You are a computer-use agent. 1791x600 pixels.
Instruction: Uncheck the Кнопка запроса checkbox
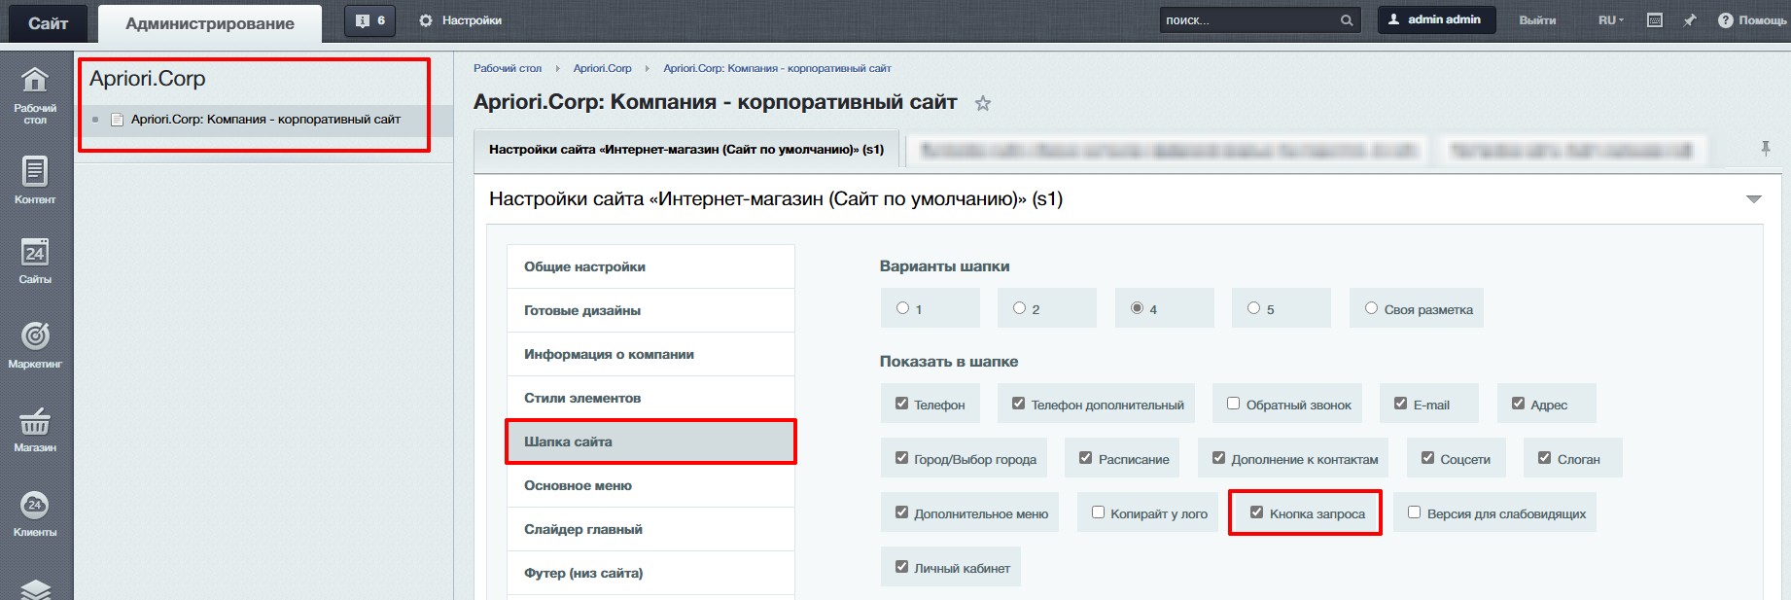click(1256, 512)
